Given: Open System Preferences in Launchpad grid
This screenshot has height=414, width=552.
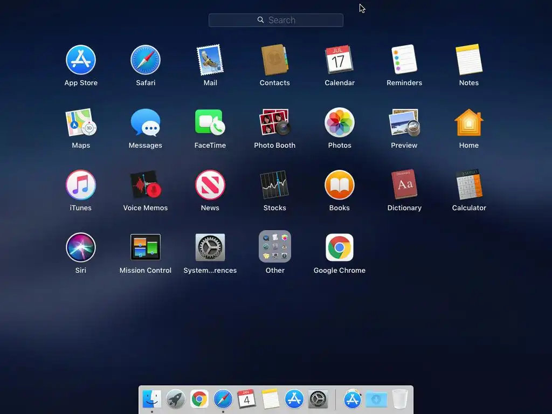Looking at the screenshot, I should point(210,247).
